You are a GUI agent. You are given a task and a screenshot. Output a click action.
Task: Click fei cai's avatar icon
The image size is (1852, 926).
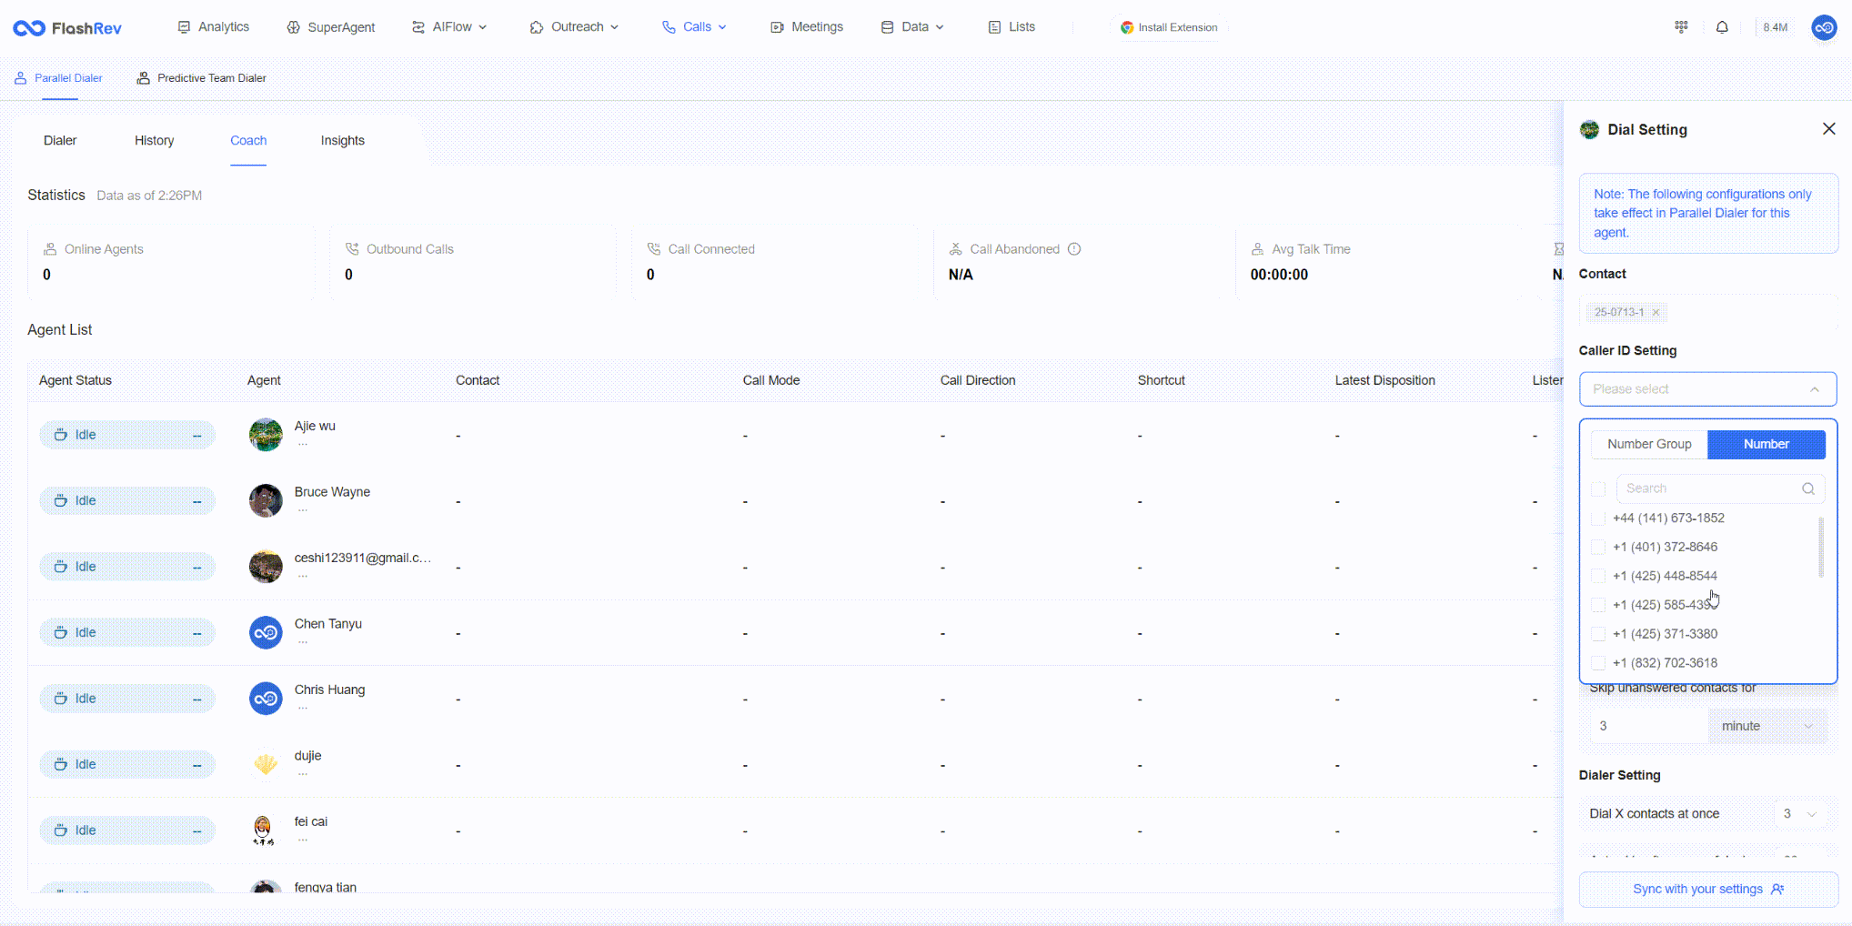(264, 830)
